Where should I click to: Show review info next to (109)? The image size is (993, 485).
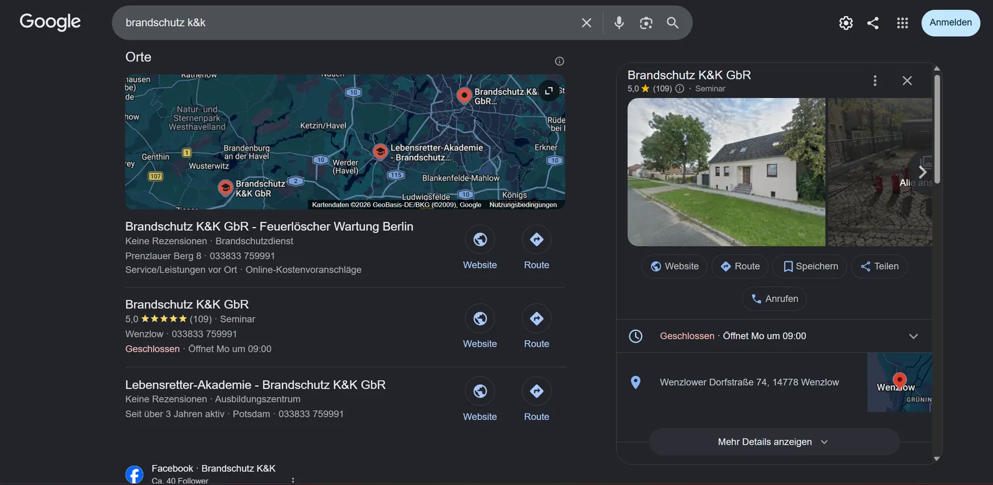click(x=680, y=89)
